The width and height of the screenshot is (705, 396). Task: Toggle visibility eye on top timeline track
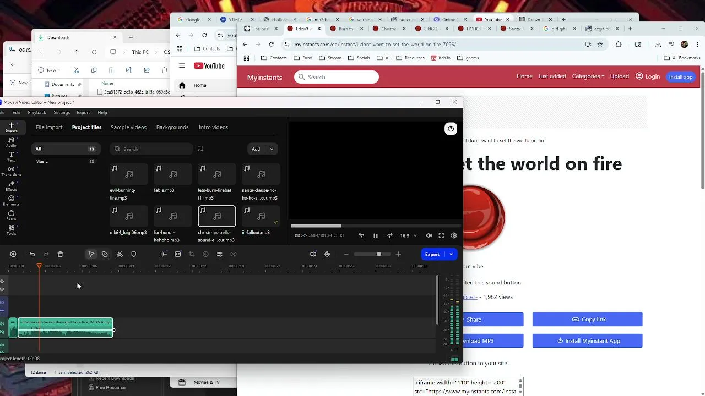pos(2,281)
